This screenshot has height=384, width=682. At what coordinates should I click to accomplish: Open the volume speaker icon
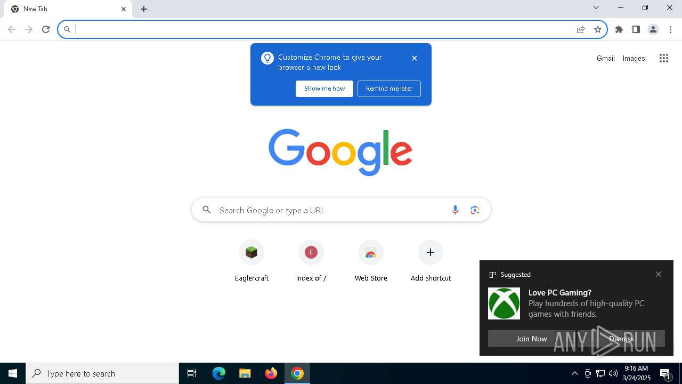[613, 373]
